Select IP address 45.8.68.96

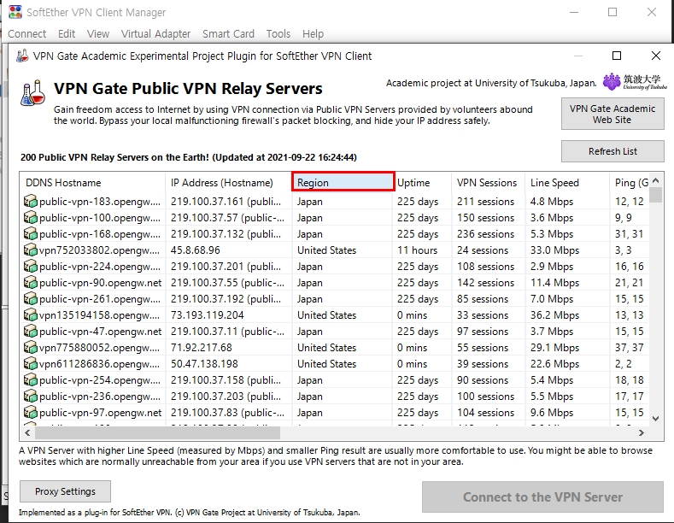point(195,250)
